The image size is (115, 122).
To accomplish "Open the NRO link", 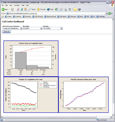I will pos(87,17).
